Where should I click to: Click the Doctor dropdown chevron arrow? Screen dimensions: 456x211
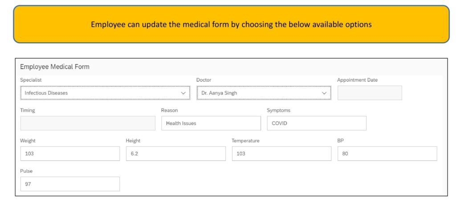point(324,93)
